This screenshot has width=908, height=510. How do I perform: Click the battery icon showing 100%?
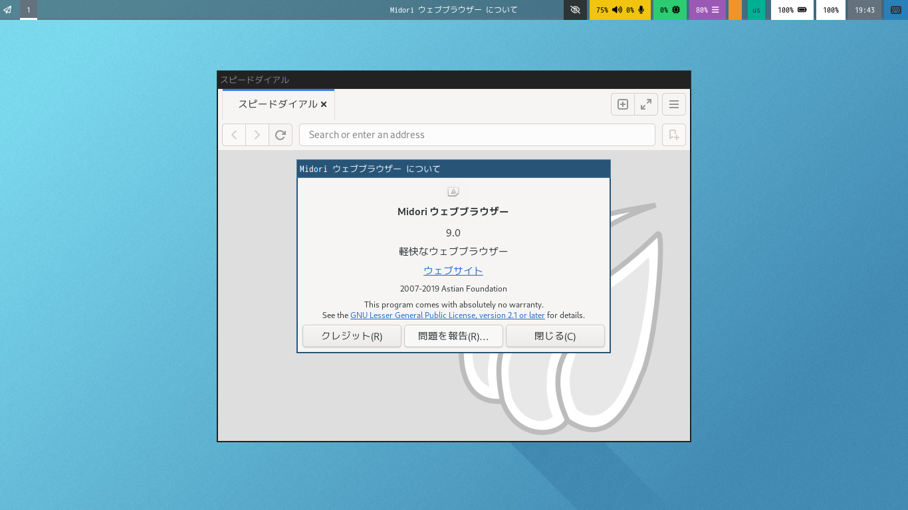click(802, 10)
